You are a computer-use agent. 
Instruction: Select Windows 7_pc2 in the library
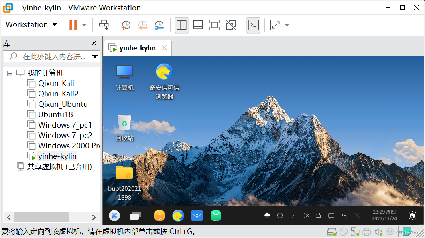[60, 135]
